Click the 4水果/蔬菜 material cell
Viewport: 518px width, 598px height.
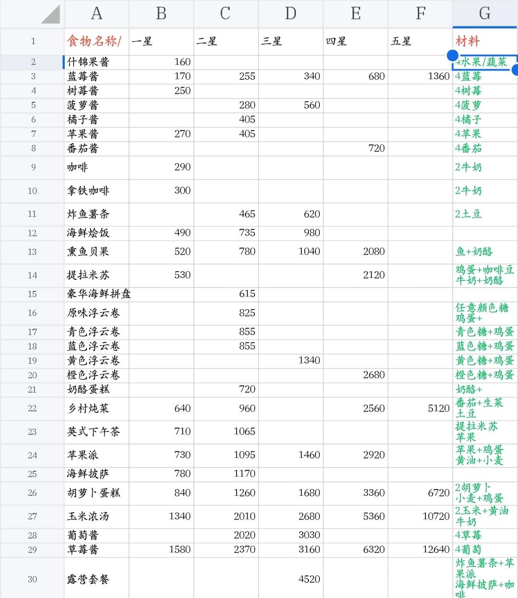pos(485,62)
